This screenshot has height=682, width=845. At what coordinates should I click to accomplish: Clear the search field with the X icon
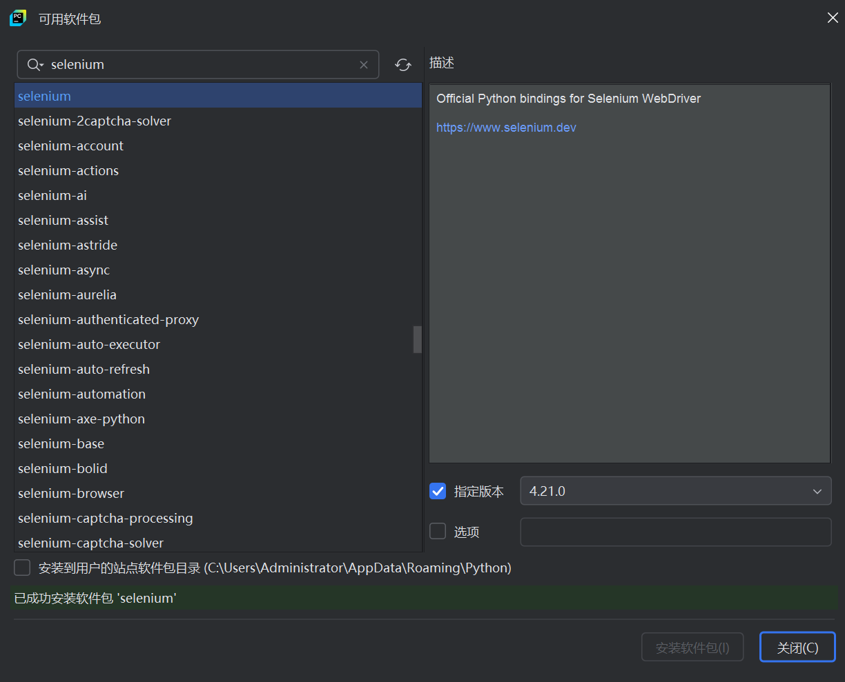[364, 65]
